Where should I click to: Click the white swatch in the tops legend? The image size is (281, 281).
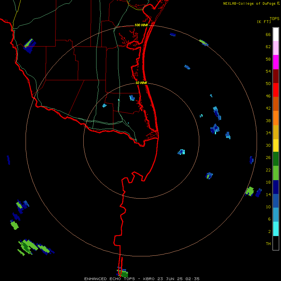click(x=276, y=34)
